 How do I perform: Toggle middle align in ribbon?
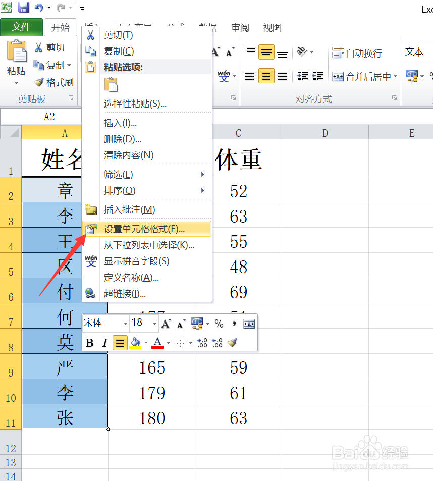(x=266, y=52)
